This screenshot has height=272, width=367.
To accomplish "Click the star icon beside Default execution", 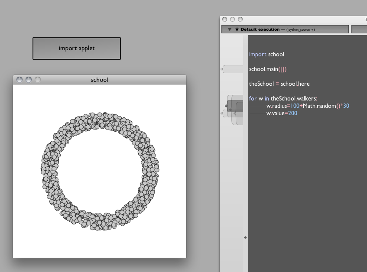I will [x=237, y=29].
